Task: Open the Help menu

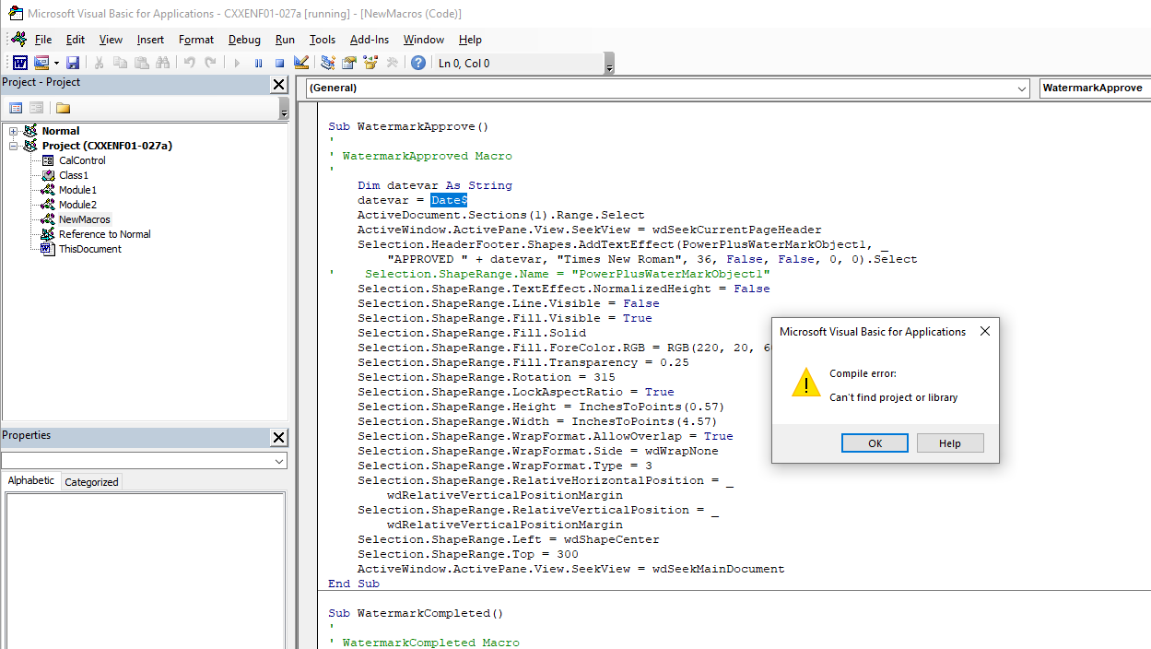Action: click(470, 40)
